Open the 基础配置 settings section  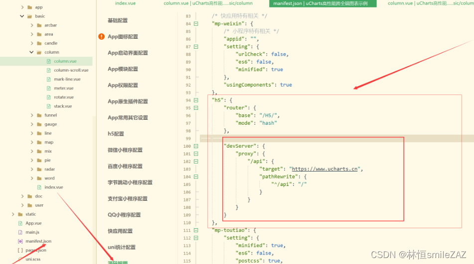[x=118, y=20]
